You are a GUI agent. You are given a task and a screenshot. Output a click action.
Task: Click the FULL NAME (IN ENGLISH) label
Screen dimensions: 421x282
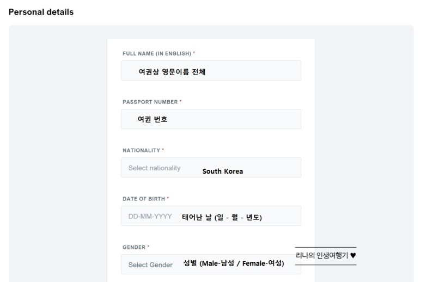(157, 53)
